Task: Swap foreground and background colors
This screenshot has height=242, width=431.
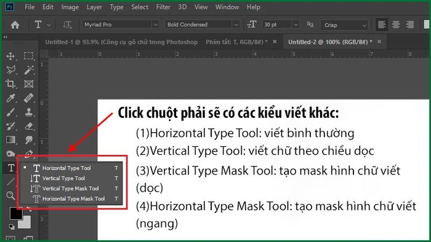Action: pos(28,209)
